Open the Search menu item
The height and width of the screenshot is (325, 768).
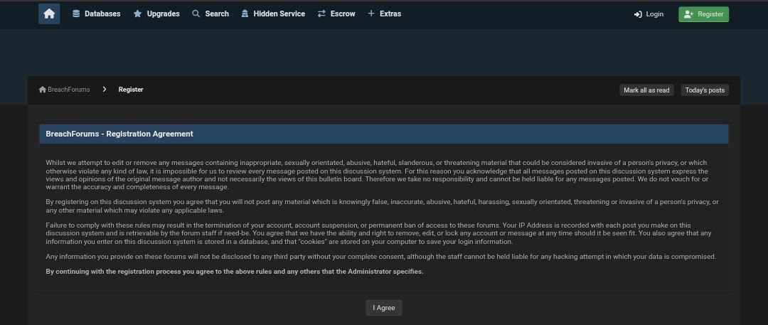pyautogui.click(x=210, y=14)
